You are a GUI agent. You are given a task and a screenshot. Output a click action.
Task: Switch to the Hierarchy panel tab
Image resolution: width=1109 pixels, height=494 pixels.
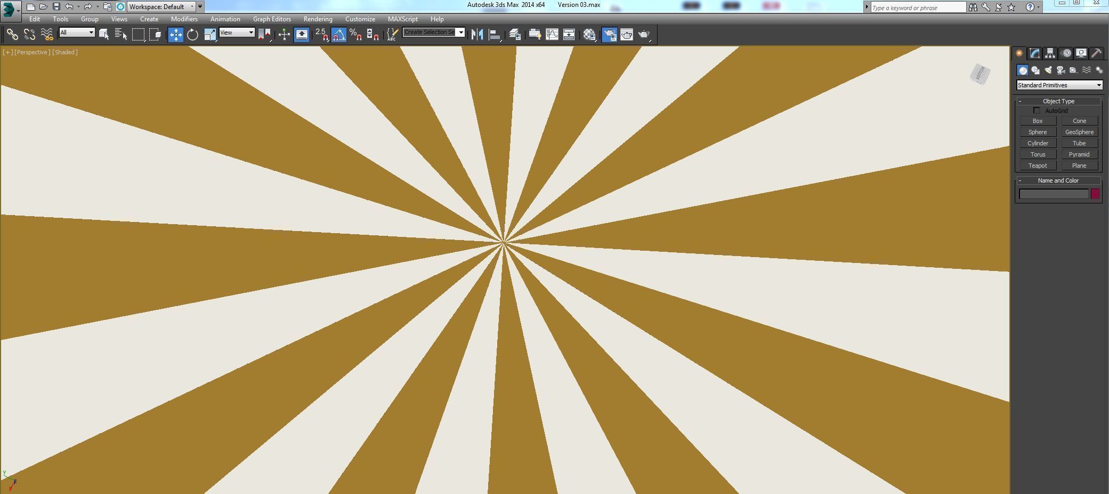pos(1050,53)
